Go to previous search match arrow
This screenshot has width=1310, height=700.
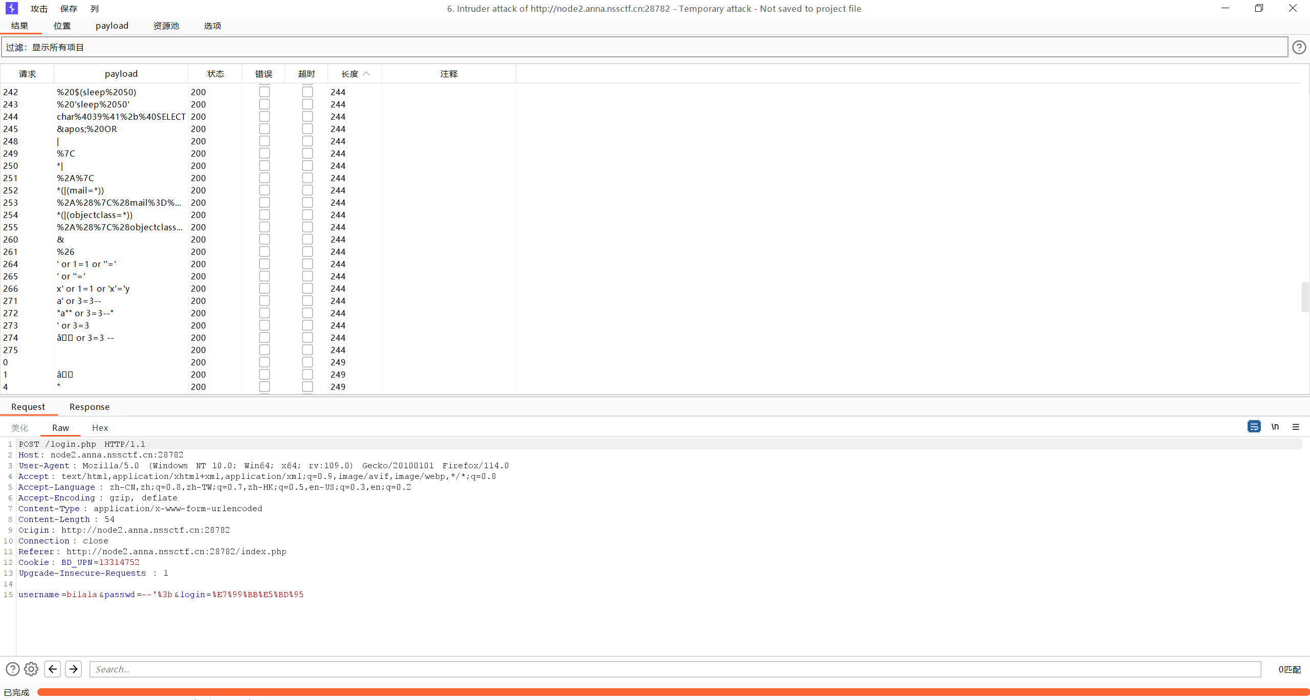53,669
